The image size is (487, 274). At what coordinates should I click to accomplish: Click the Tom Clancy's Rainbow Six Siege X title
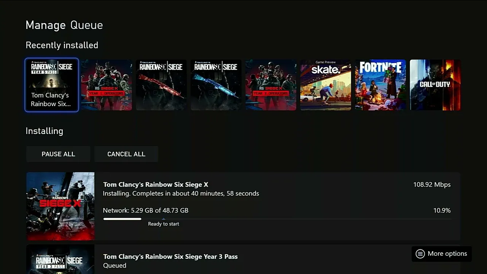click(x=156, y=185)
